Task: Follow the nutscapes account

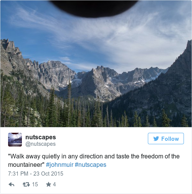Action: pyautogui.click(x=166, y=139)
